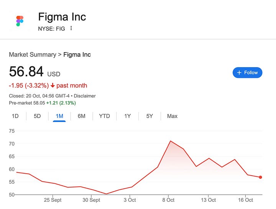Open the Disclaimer link
The height and width of the screenshot is (209, 276).
[84, 96]
